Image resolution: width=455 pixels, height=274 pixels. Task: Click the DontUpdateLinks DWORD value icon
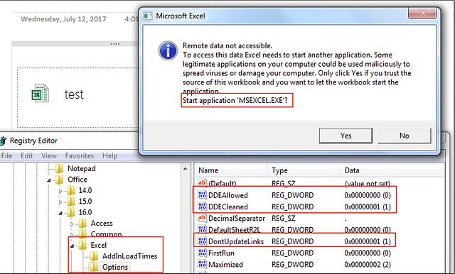pyautogui.click(x=202, y=241)
